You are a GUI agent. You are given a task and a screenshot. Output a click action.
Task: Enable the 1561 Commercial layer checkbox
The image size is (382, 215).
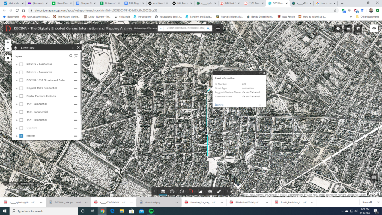(21, 112)
